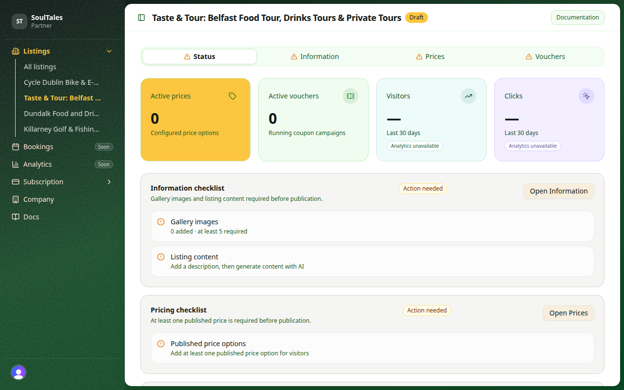Click the Subscription card icon
The height and width of the screenshot is (390, 624).
pos(16,182)
